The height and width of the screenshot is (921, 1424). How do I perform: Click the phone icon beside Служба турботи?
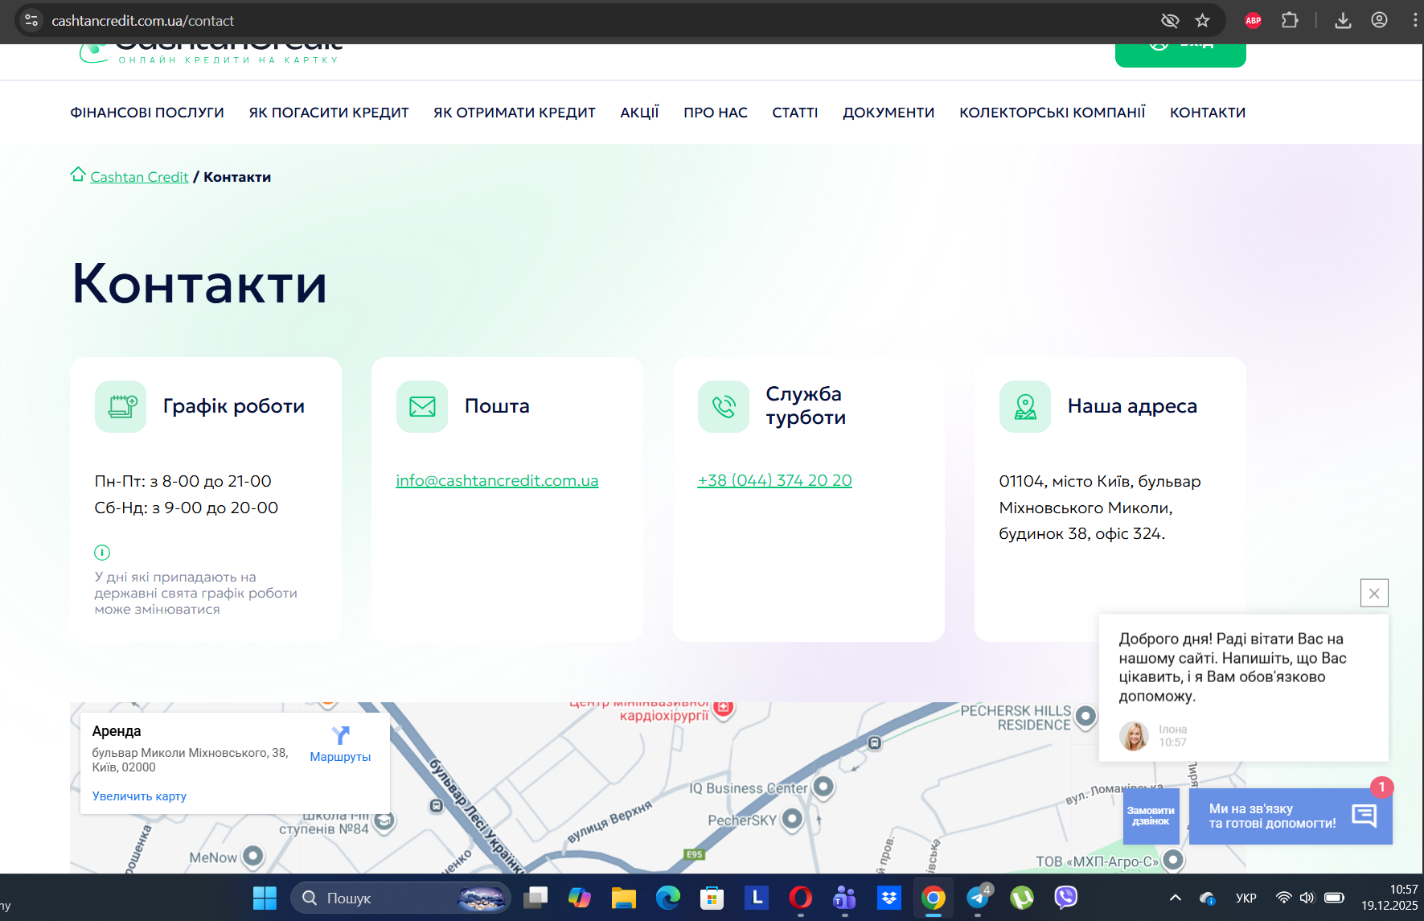724,406
